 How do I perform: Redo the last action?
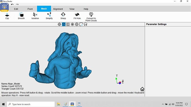(17, 4)
